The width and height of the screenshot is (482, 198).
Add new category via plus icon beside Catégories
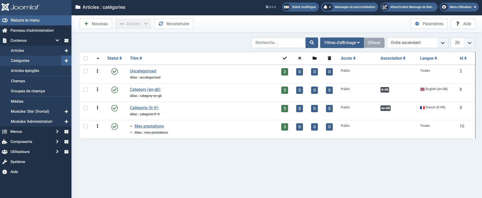point(66,61)
